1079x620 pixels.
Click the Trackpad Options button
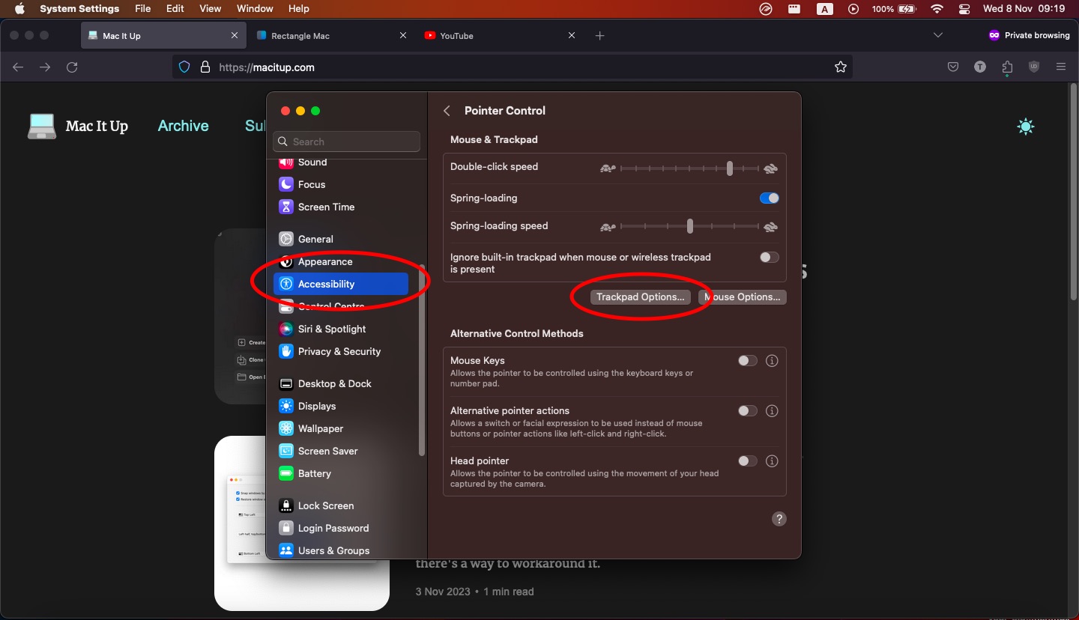click(x=640, y=297)
